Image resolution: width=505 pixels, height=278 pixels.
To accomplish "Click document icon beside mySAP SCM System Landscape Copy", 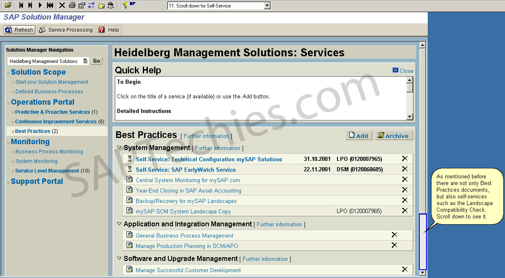I will pyautogui.click(x=129, y=211).
